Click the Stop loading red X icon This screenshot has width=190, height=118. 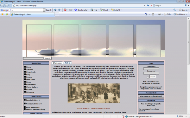[152, 5]
